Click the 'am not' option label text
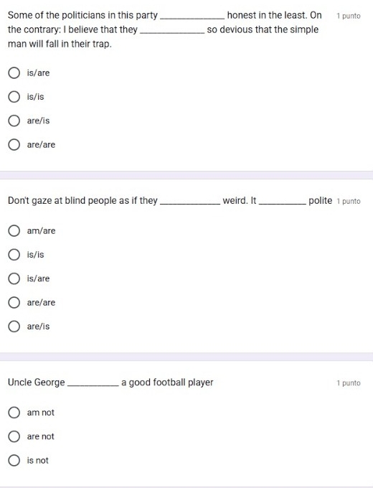 point(40,413)
